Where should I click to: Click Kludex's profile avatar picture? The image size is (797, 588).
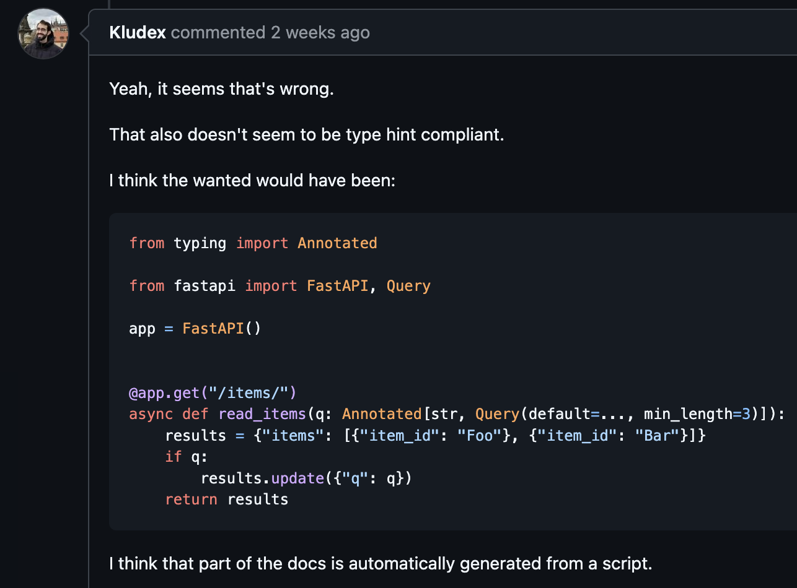43,33
